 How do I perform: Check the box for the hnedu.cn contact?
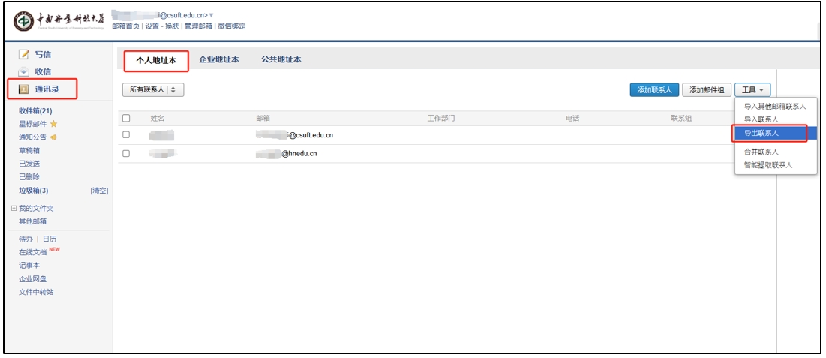pos(126,153)
